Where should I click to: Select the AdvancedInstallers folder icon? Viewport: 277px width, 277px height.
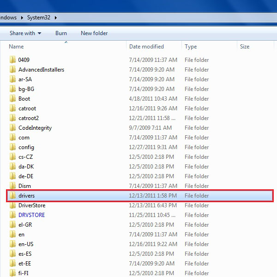(12, 69)
